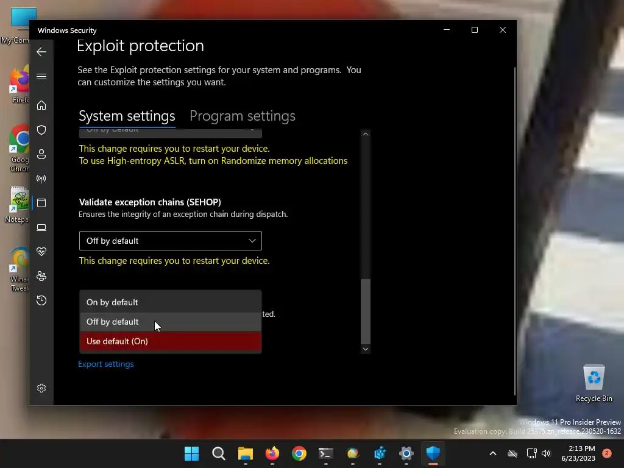Open Firewall & network protection icon
The height and width of the screenshot is (468, 624).
(41, 179)
